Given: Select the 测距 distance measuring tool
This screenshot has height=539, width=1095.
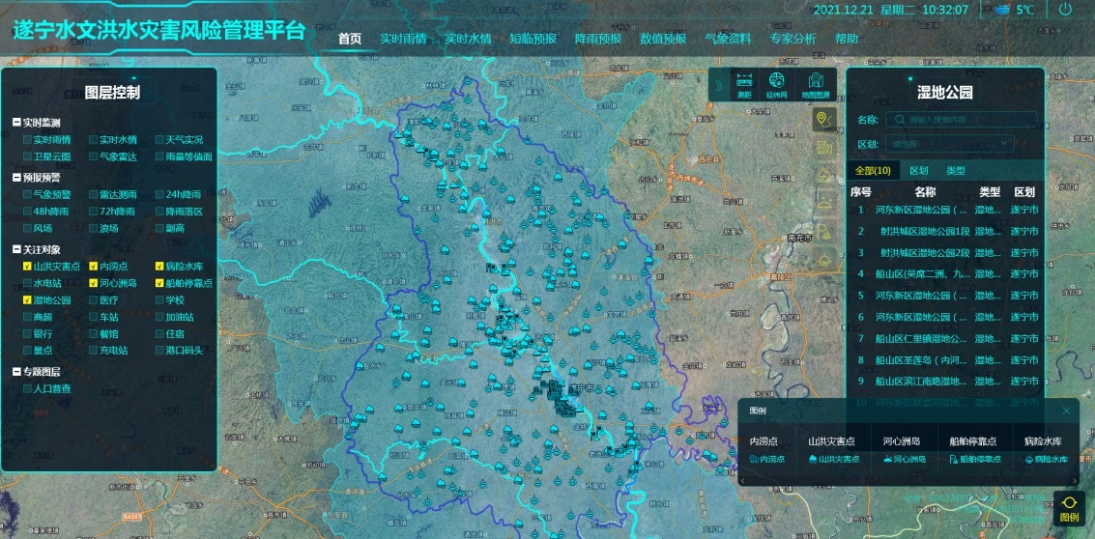Looking at the screenshot, I should click(744, 85).
